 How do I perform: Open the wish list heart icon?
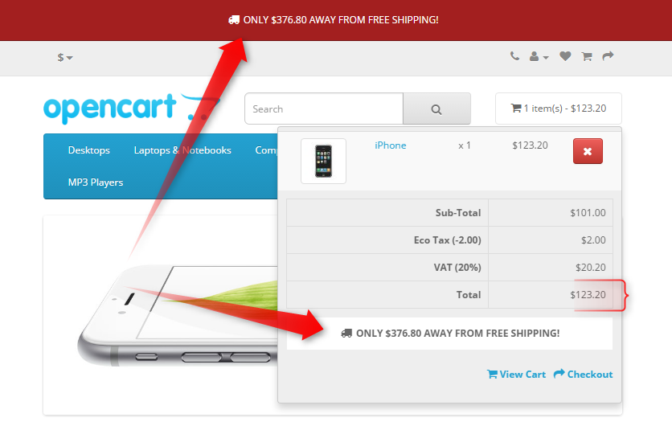coord(565,56)
